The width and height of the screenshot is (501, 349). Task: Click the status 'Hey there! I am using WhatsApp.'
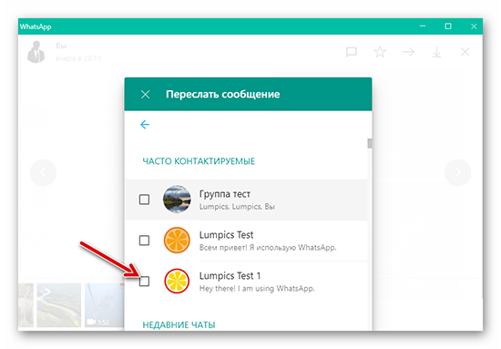[x=257, y=288]
